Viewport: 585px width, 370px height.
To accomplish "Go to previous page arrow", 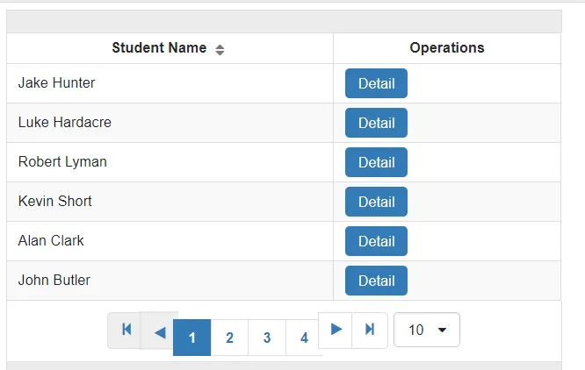I will coord(159,331).
